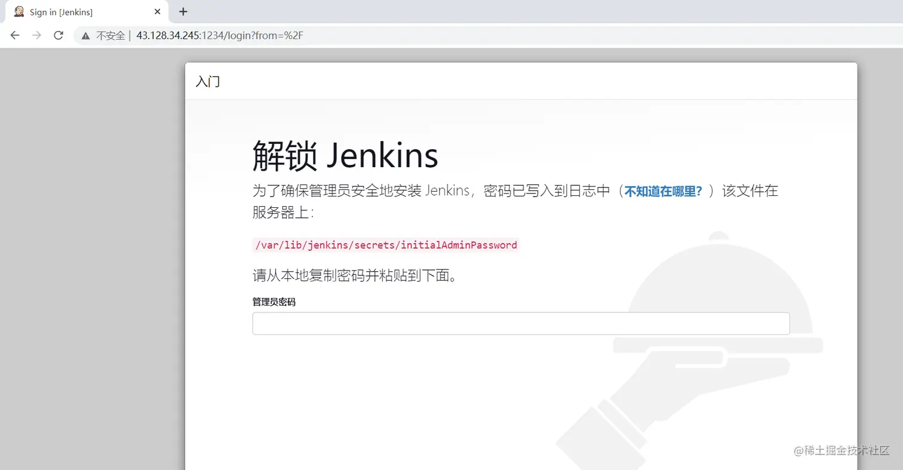Click the Jenkins favicon on the tab

[x=19, y=11]
